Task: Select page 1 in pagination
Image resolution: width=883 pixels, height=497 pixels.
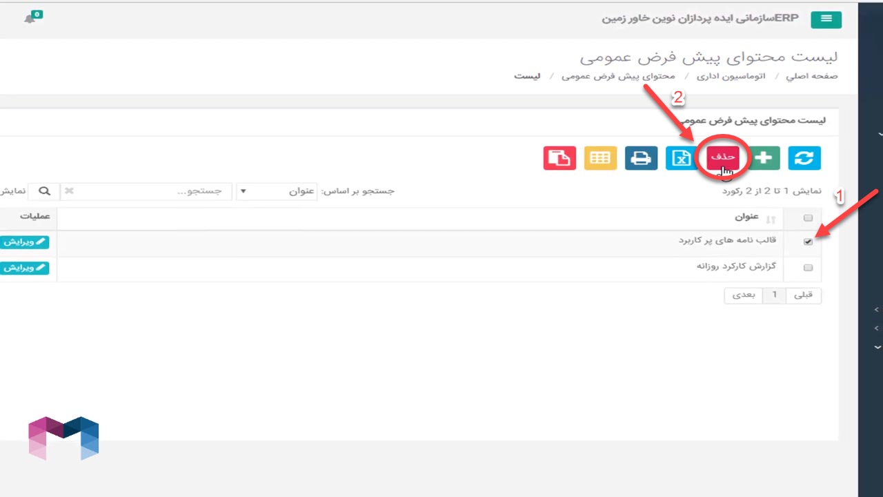Action: (x=774, y=295)
